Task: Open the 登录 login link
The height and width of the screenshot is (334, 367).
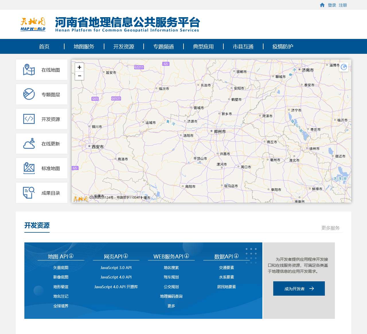Action: pos(332,5)
